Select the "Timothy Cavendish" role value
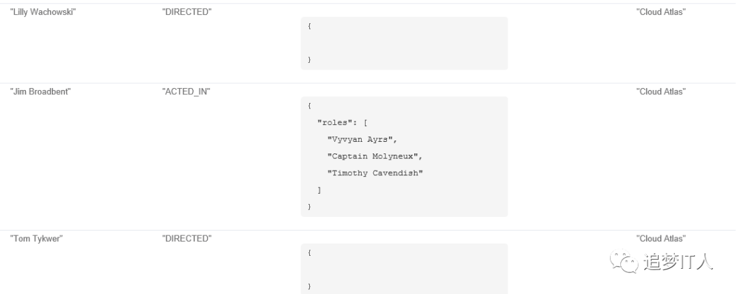Viewport: 737px width, 294px height. 375,173
